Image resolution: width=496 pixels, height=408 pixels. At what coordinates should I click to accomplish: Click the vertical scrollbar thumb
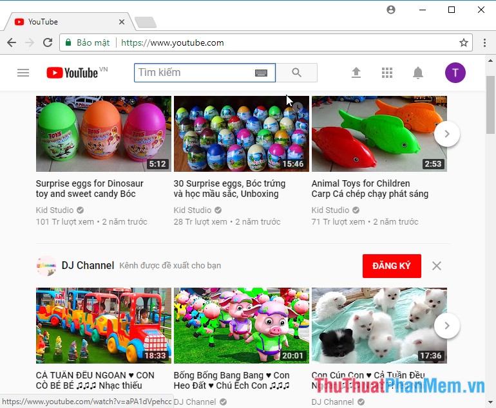[x=490, y=105]
